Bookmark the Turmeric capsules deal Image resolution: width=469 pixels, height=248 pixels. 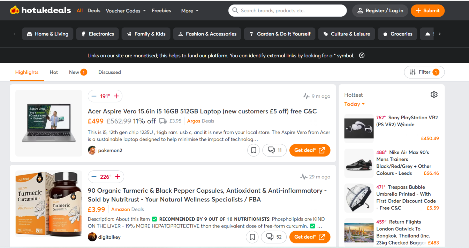point(252,237)
